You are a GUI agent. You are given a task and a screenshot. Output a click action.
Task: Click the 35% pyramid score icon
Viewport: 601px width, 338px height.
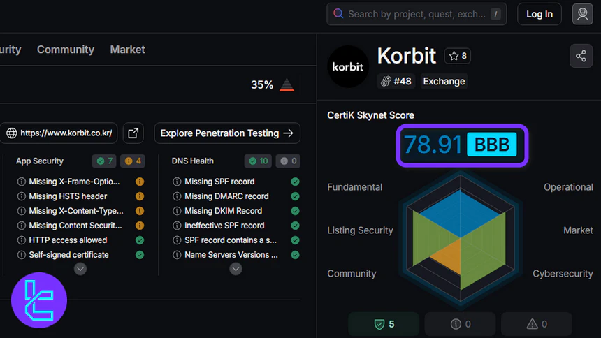(x=287, y=84)
